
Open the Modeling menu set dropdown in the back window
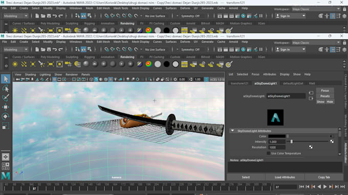(15, 16)
